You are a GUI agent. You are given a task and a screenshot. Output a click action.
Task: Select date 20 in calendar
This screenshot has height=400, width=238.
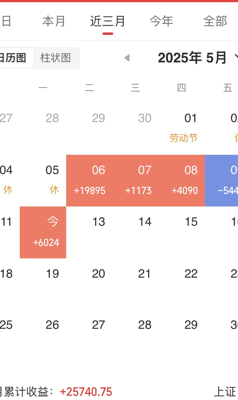click(x=89, y=284)
